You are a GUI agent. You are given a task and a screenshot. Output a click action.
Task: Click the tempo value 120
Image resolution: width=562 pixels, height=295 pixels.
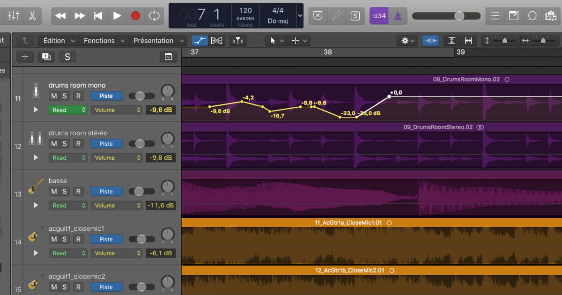[245, 10]
